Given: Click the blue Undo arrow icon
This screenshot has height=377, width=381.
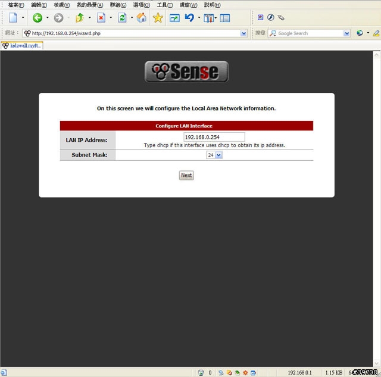Looking at the screenshot, I should pyautogui.click(x=189, y=17).
